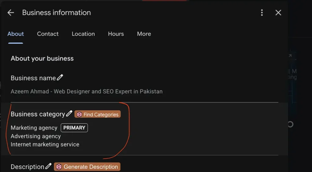This screenshot has width=312, height=172.
Task: Click the brain icon in Find Categories
Action: coord(80,115)
